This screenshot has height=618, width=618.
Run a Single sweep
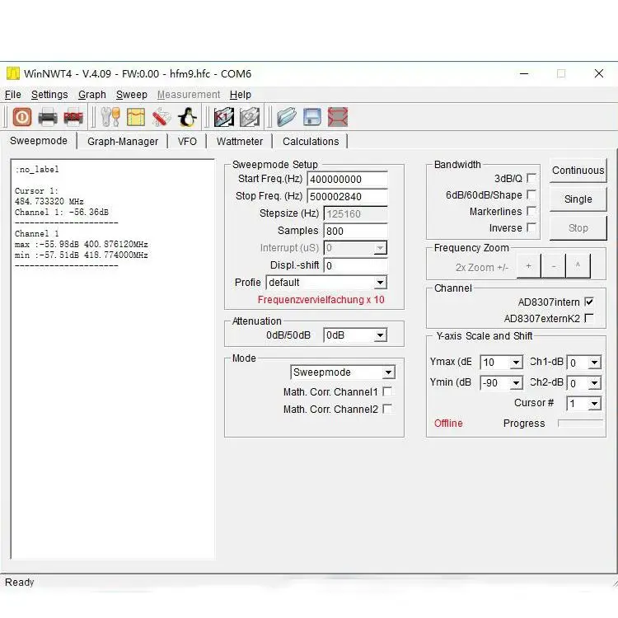(x=578, y=199)
